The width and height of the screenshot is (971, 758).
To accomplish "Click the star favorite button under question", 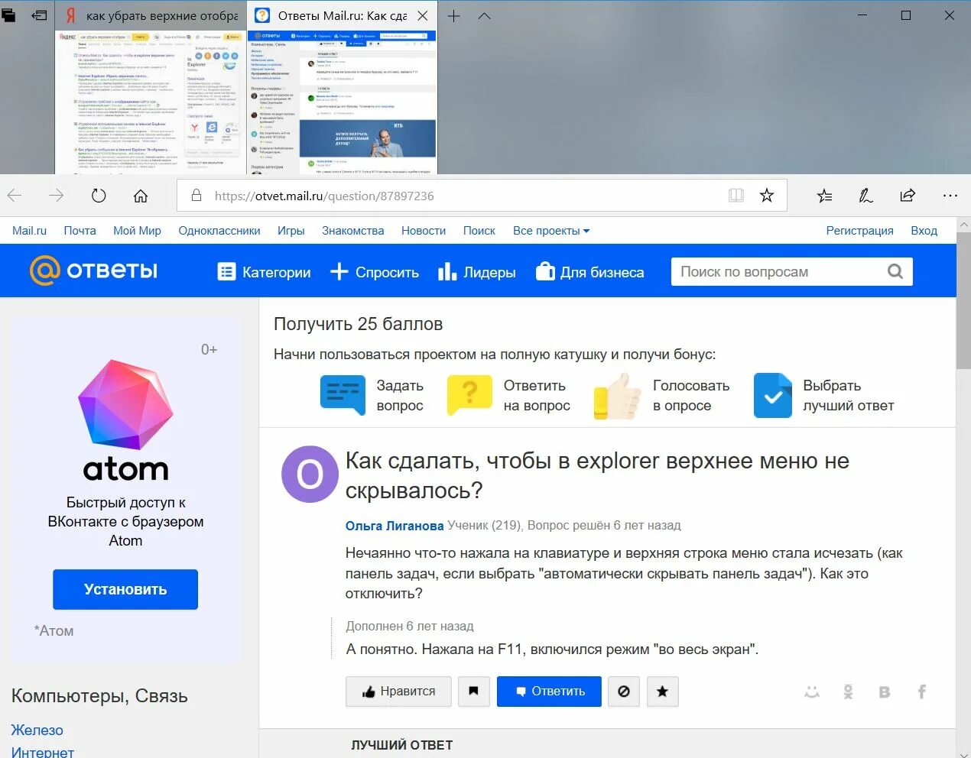I will (663, 692).
